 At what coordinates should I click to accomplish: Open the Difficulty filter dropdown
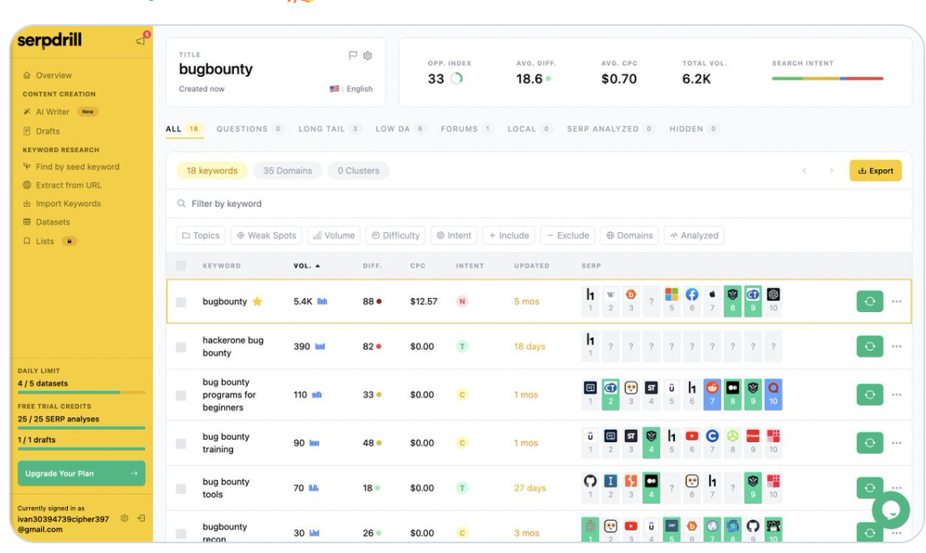pos(395,235)
